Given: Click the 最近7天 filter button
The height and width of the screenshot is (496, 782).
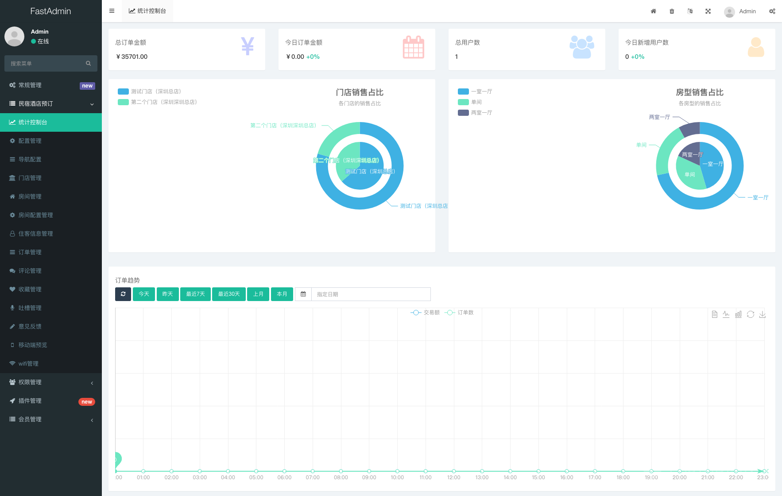Looking at the screenshot, I should point(195,294).
